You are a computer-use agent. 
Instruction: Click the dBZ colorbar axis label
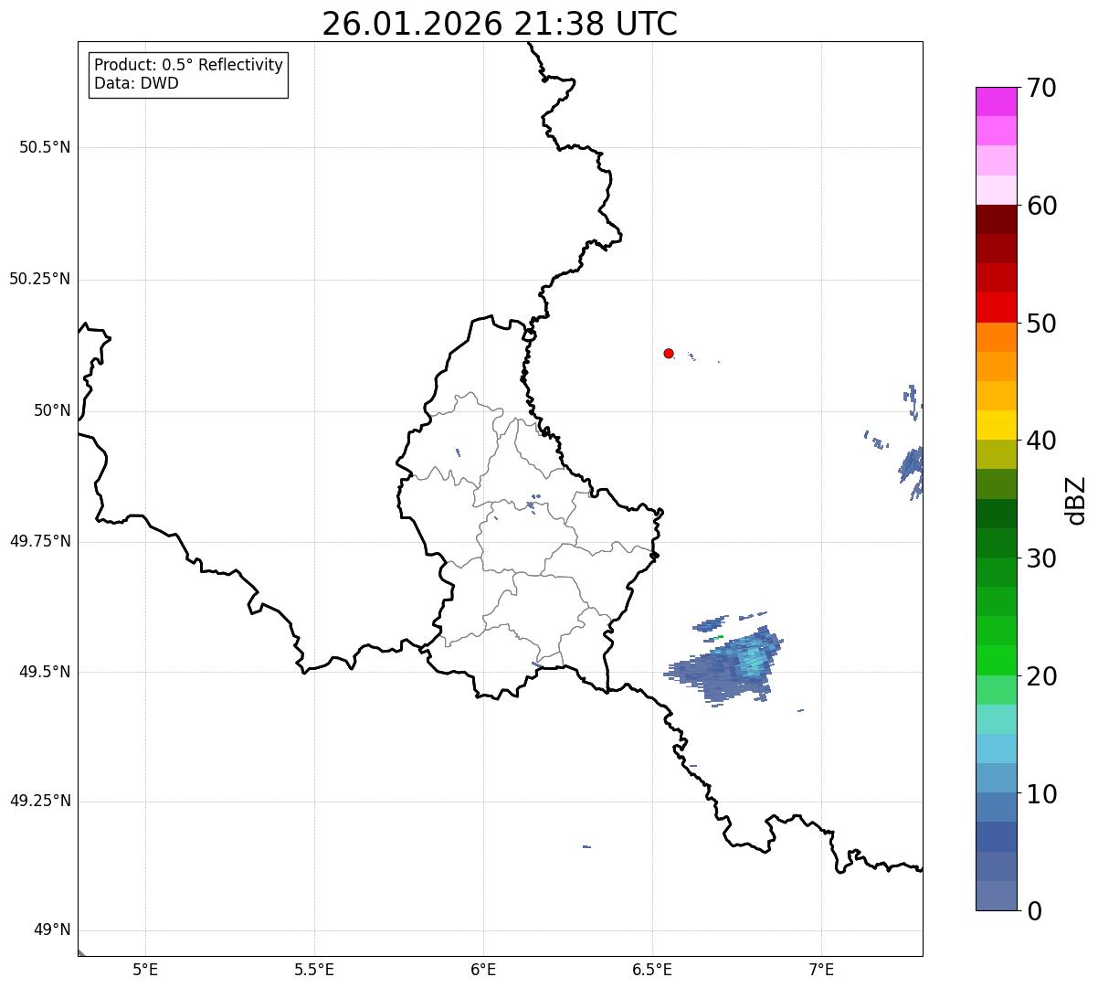point(1076,500)
